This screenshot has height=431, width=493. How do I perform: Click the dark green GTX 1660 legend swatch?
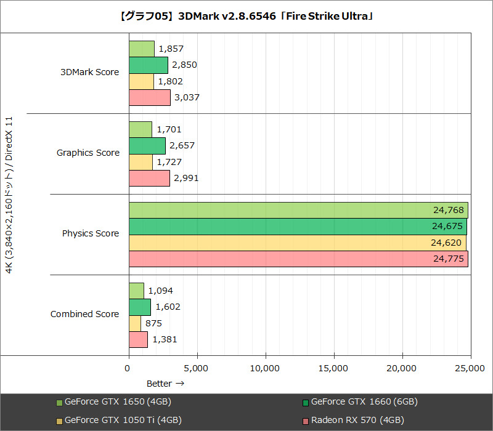(x=304, y=401)
